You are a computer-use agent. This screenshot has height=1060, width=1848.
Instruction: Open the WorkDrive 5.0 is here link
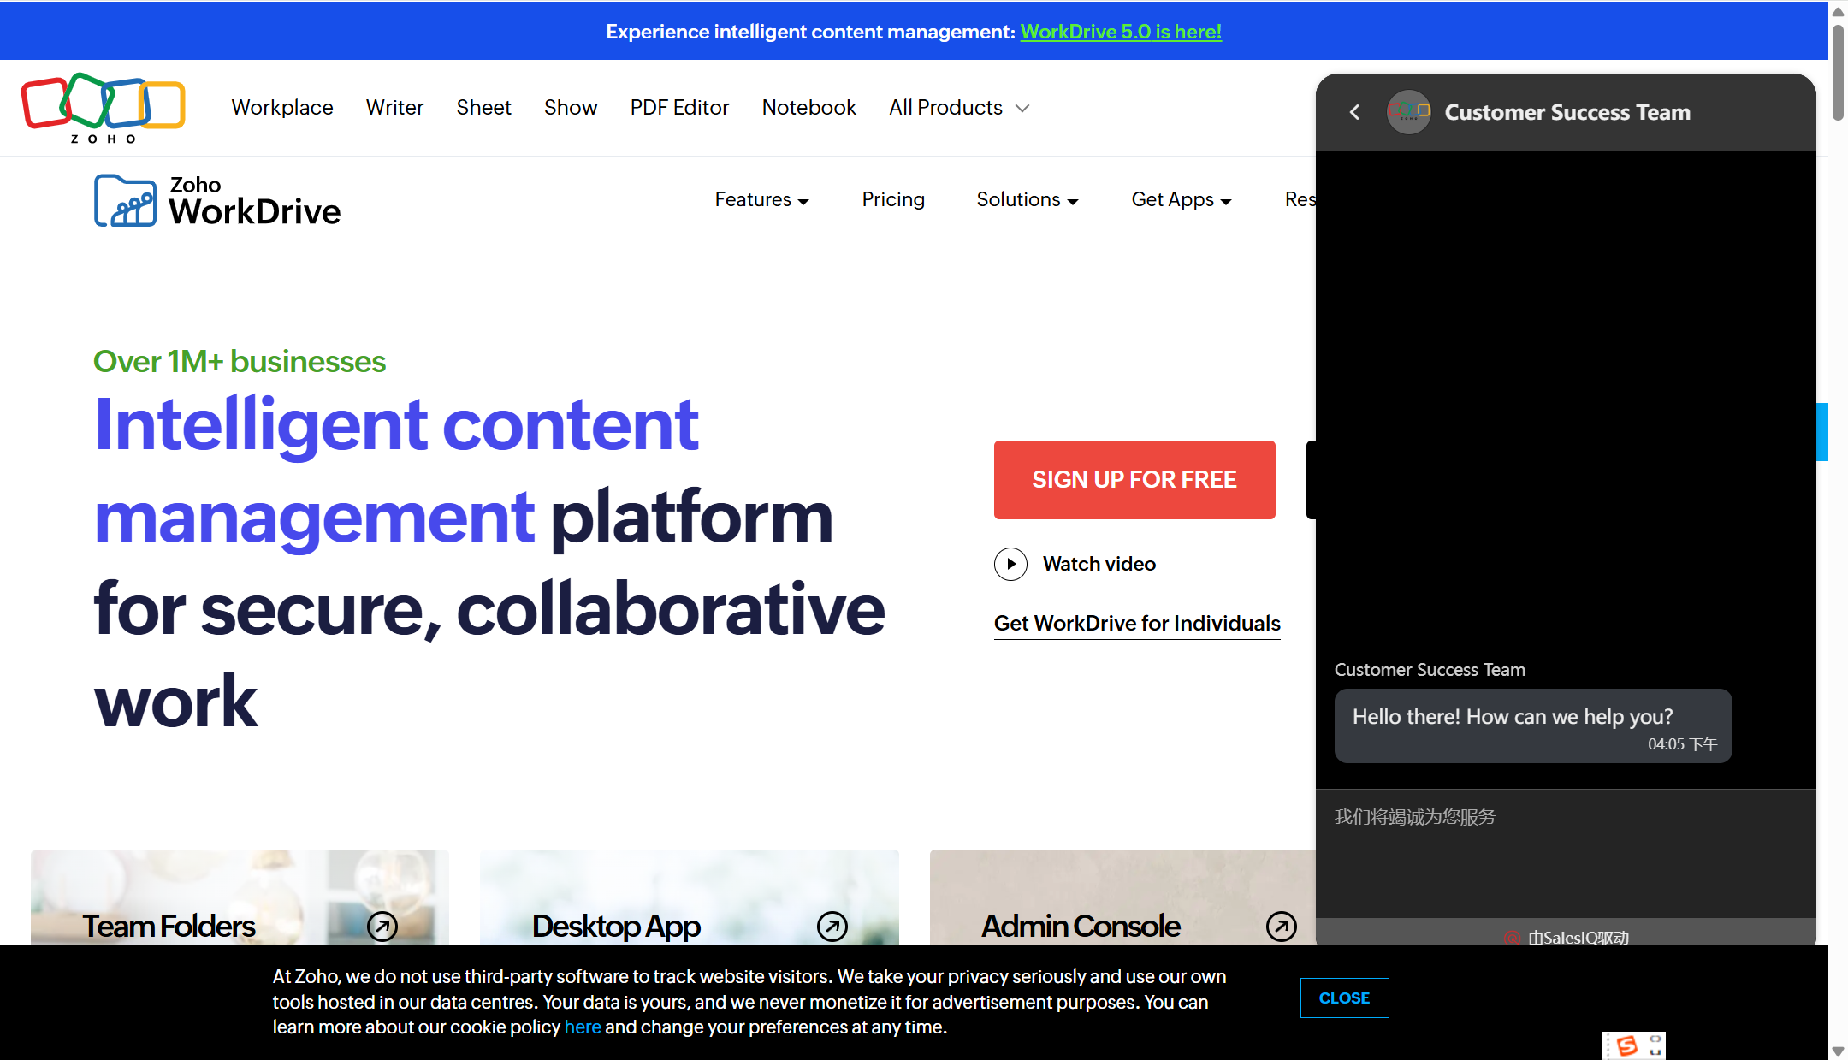(x=1120, y=32)
